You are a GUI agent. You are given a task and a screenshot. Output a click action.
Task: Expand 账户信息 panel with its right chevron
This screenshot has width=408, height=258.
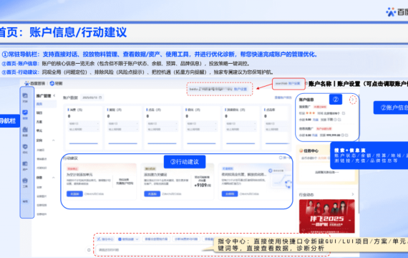coord(353,100)
